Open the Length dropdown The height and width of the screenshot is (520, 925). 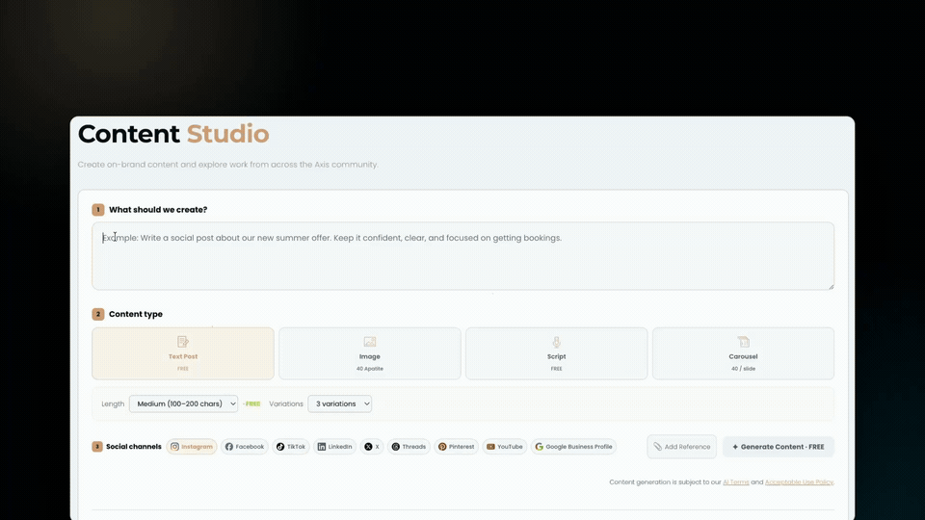tap(183, 403)
